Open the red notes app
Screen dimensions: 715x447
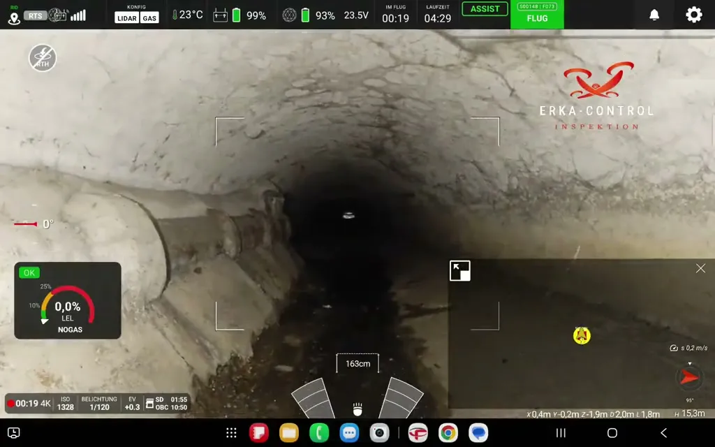point(258,433)
